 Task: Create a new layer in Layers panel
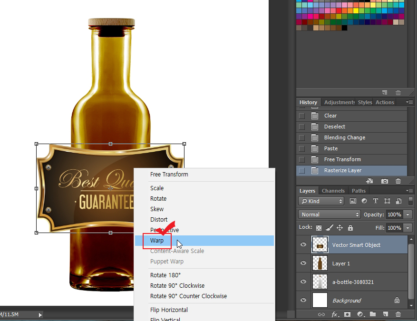pos(385,314)
